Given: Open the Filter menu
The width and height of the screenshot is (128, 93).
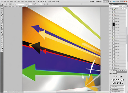Looking at the screenshot, I should 23,2.
